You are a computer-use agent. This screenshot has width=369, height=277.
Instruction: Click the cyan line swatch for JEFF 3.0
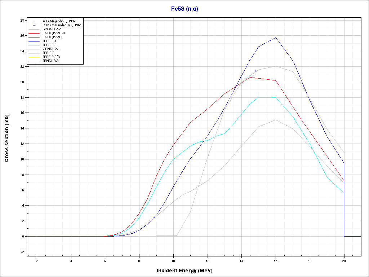pyautogui.click(x=34, y=45)
